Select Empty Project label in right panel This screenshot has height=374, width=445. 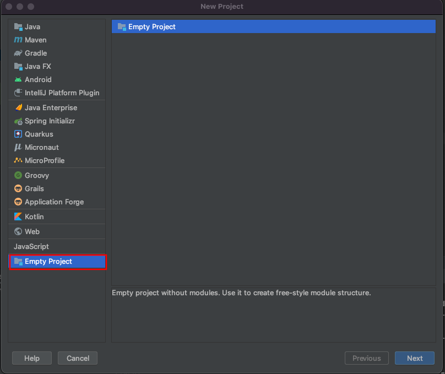click(152, 26)
